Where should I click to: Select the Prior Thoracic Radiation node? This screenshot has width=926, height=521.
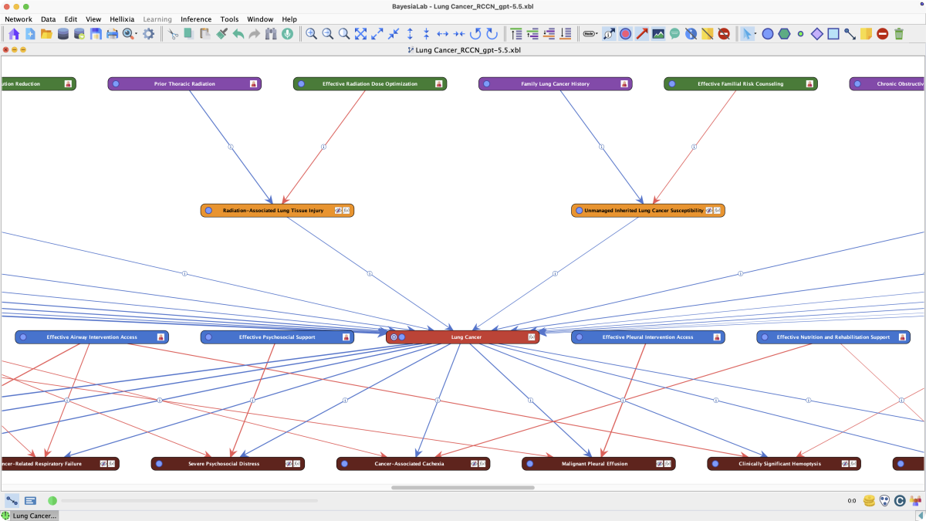(x=184, y=84)
